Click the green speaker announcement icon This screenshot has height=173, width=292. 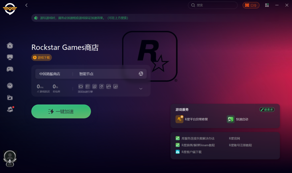coord(36,18)
